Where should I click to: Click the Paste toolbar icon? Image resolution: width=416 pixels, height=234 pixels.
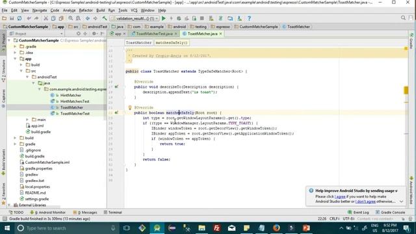pos(61,18)
